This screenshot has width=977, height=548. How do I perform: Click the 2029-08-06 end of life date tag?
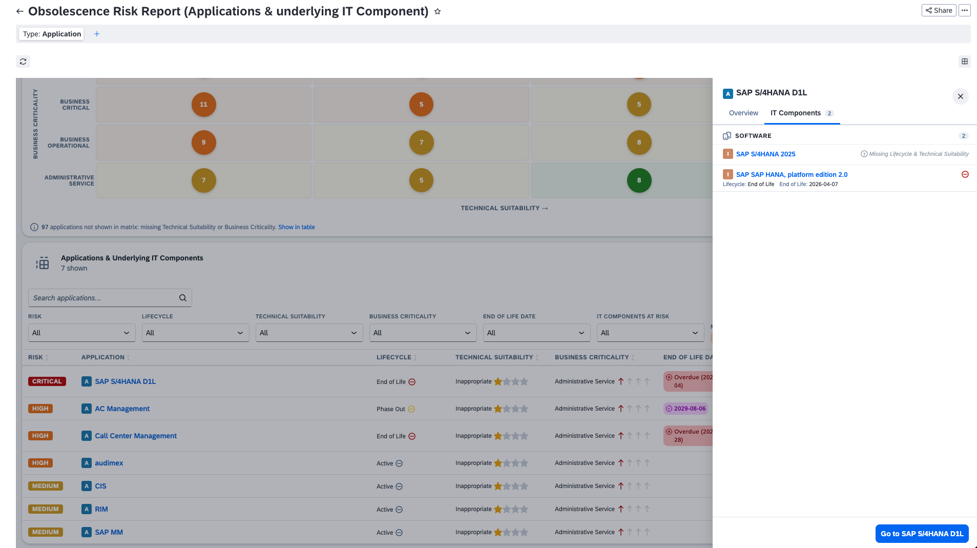click(685, 409)
